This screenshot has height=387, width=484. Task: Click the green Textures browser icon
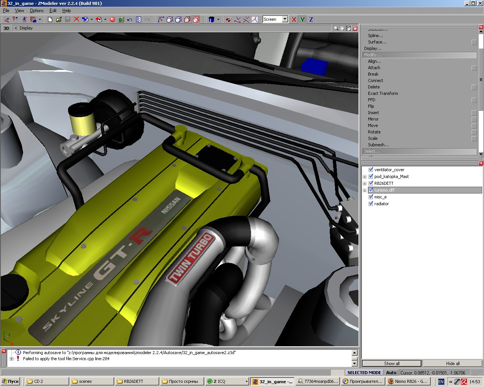pos(121,19)
